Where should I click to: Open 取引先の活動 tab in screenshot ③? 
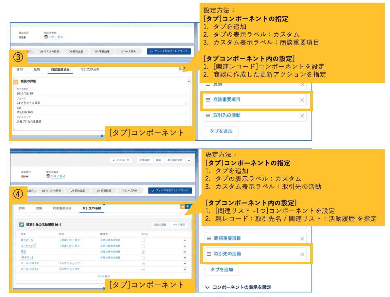point(90,69)
